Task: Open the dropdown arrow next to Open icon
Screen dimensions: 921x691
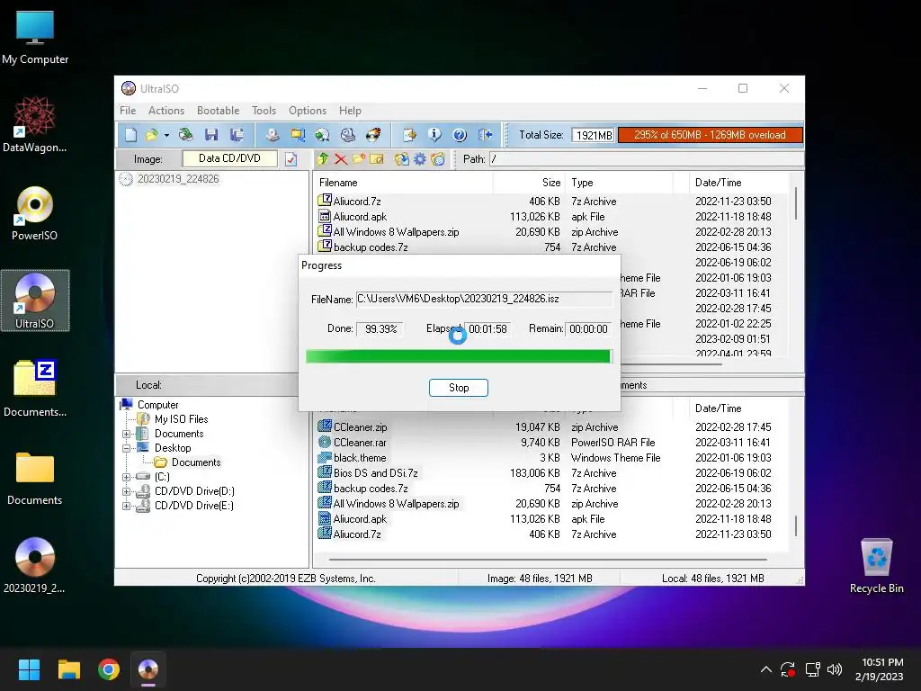Action: pos(166,136)
